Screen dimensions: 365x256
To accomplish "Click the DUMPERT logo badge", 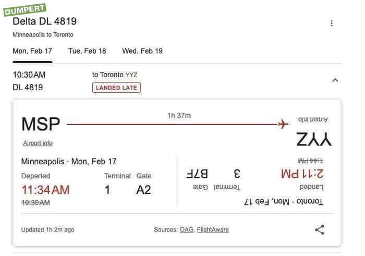I will [x=25, y=10].
